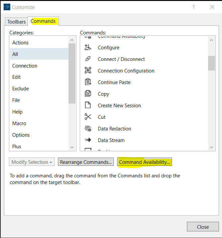222x238 pixels.
Task: Click Commands list scroll up arrow
Action: tap(211, 40)
